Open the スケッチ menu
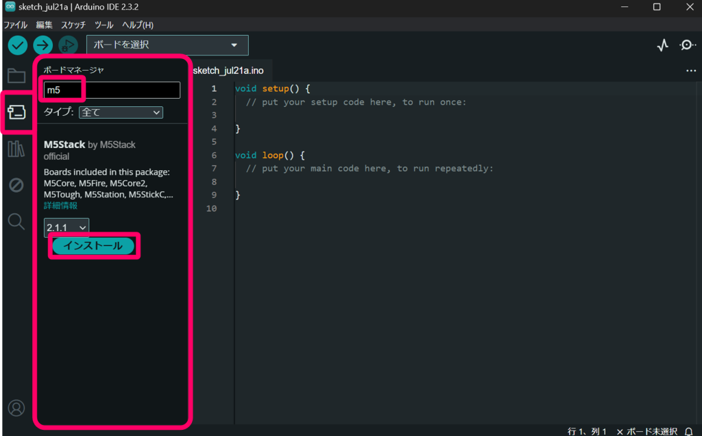Viewport: 702px width, 436px height. click(x=73, y=25)
